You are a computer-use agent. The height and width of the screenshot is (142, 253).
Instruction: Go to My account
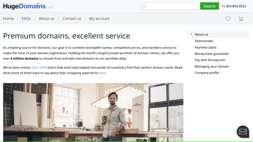(99, 18)
